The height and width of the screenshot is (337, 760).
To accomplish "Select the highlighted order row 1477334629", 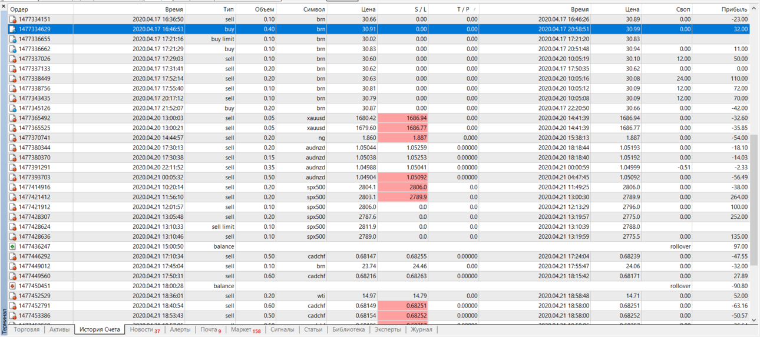I will [379, 29].
